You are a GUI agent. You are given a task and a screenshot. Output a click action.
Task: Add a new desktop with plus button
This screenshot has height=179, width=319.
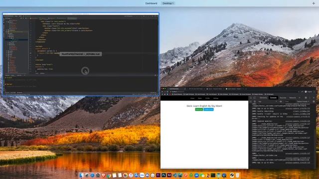tap(314, 3)
